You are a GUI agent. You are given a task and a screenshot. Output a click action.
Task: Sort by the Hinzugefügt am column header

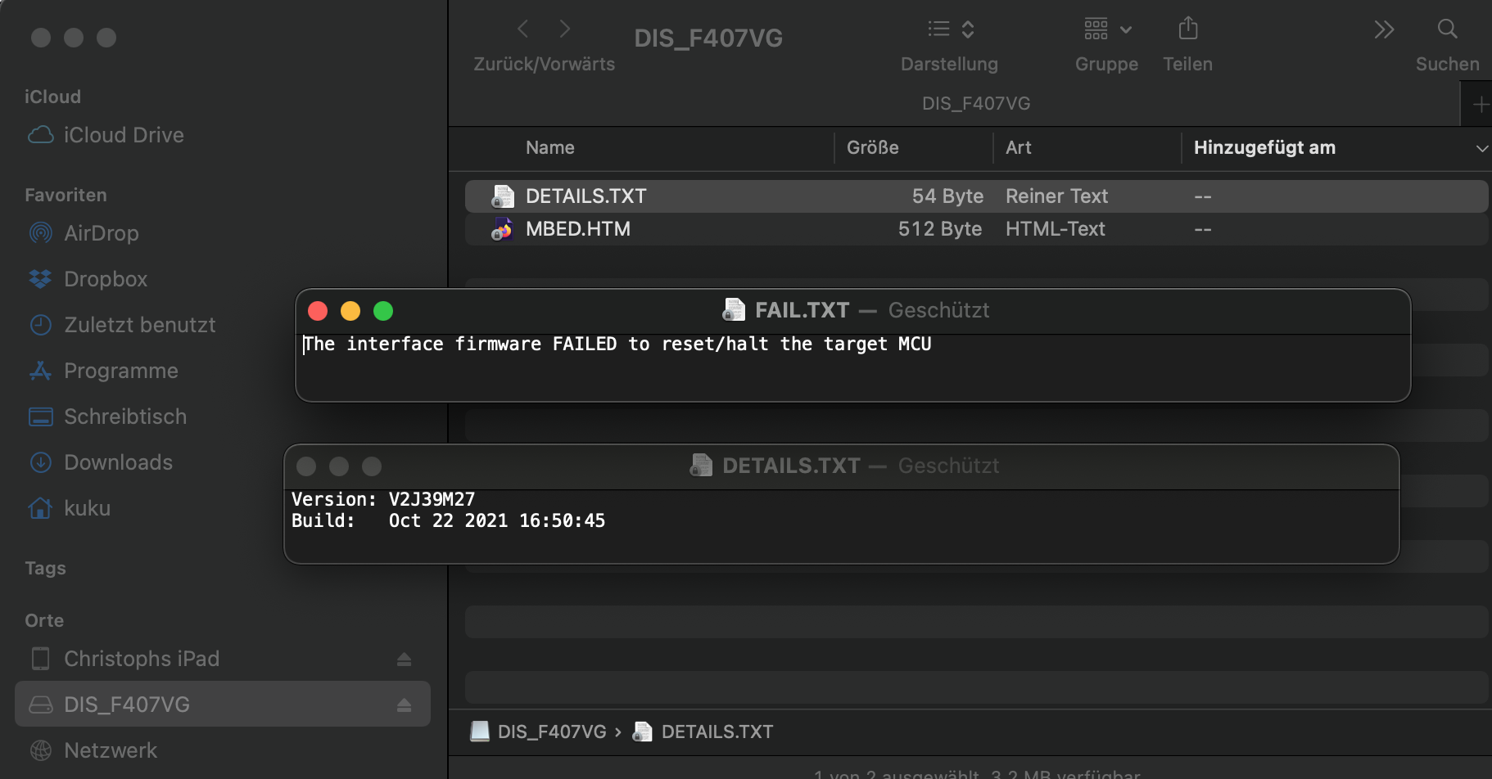click(1264, 147)
